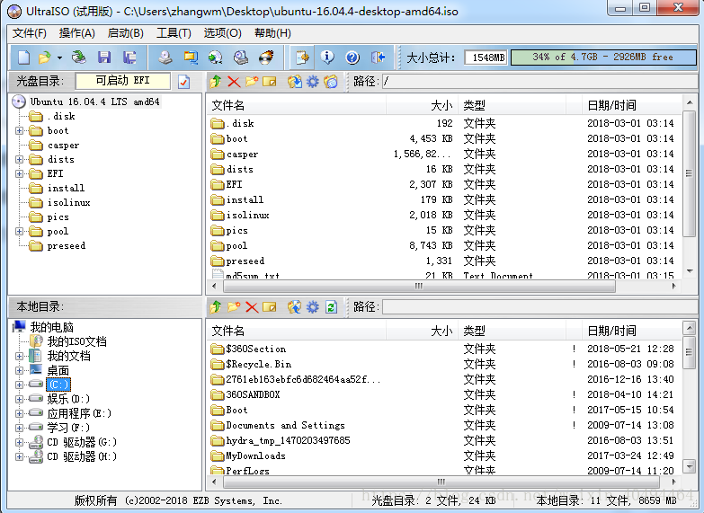
Task: Click the exit door icon in toolbar
Action: tap(378, 57)
